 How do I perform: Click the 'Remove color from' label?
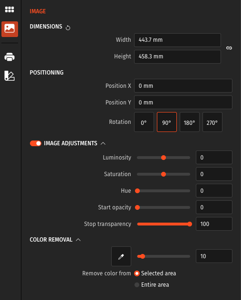(x=106, y=273)
